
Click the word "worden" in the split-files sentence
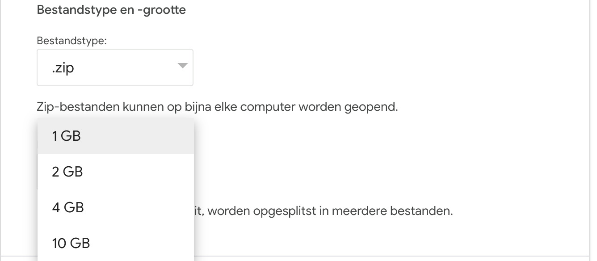227,210
